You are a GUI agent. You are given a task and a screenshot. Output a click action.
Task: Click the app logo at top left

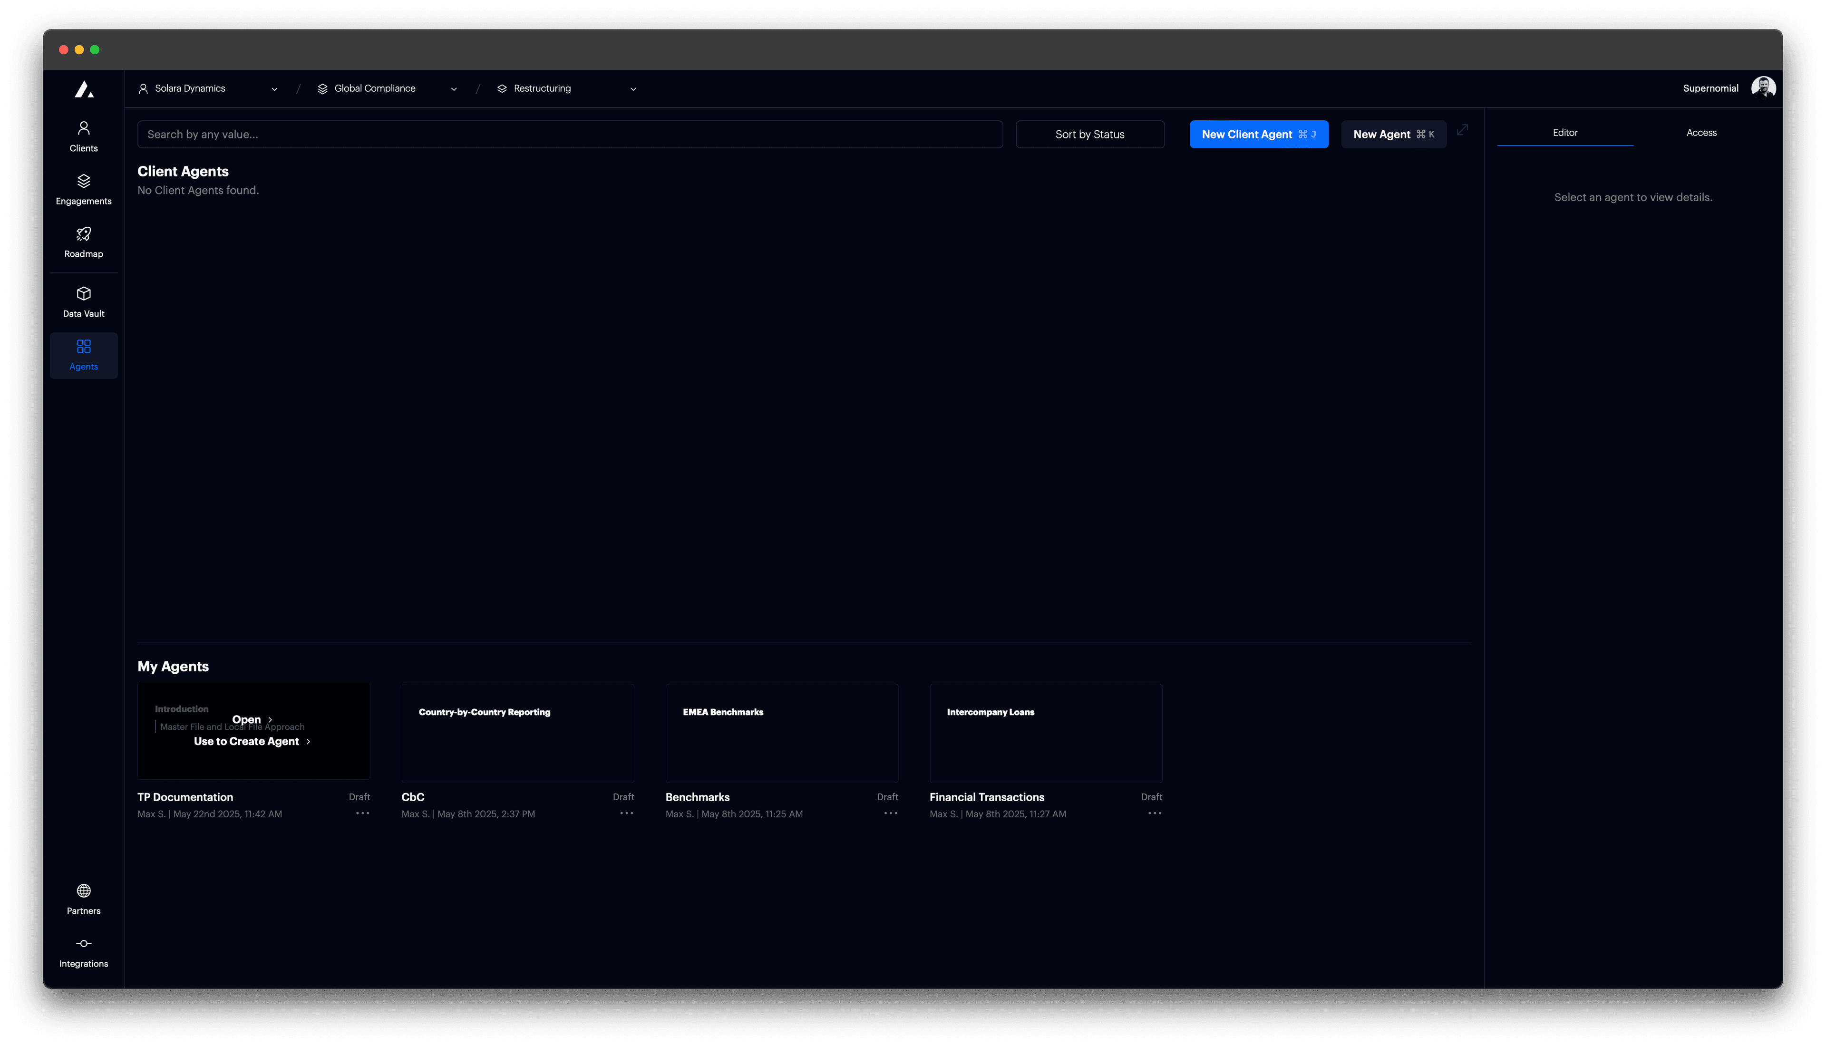pos(83,89)
